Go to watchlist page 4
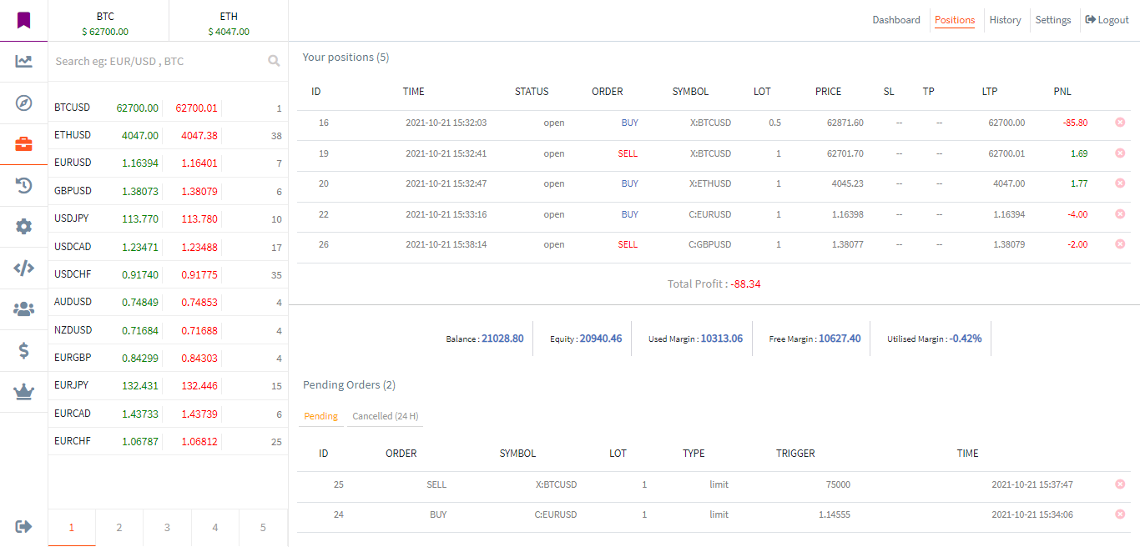1140x547 pixels. point(215,527)
